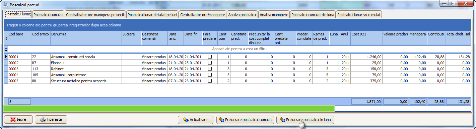Sort by Cant com column header
This screenshot has width=476, height=129.
click(x=224, y=38)
